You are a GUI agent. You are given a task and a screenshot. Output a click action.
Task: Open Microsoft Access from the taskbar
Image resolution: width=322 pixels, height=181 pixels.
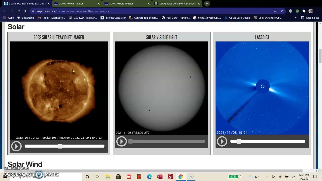[x=160, y=177]
